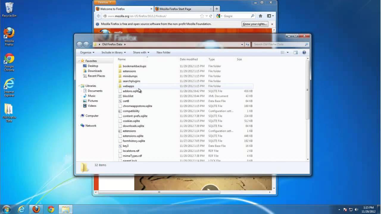Click the volume icon in the system tray
The image size is (381, 214).
click(x=357, y=210)
